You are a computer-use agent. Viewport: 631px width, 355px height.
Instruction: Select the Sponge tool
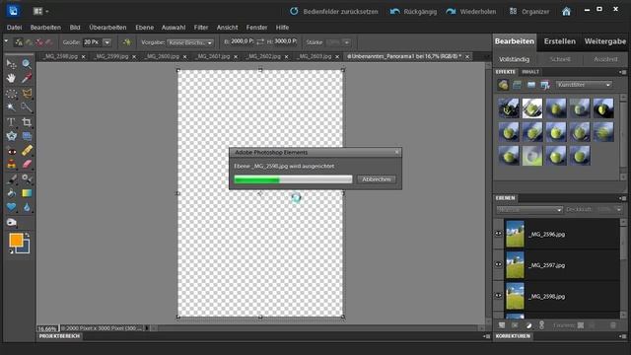coord(11,222)
